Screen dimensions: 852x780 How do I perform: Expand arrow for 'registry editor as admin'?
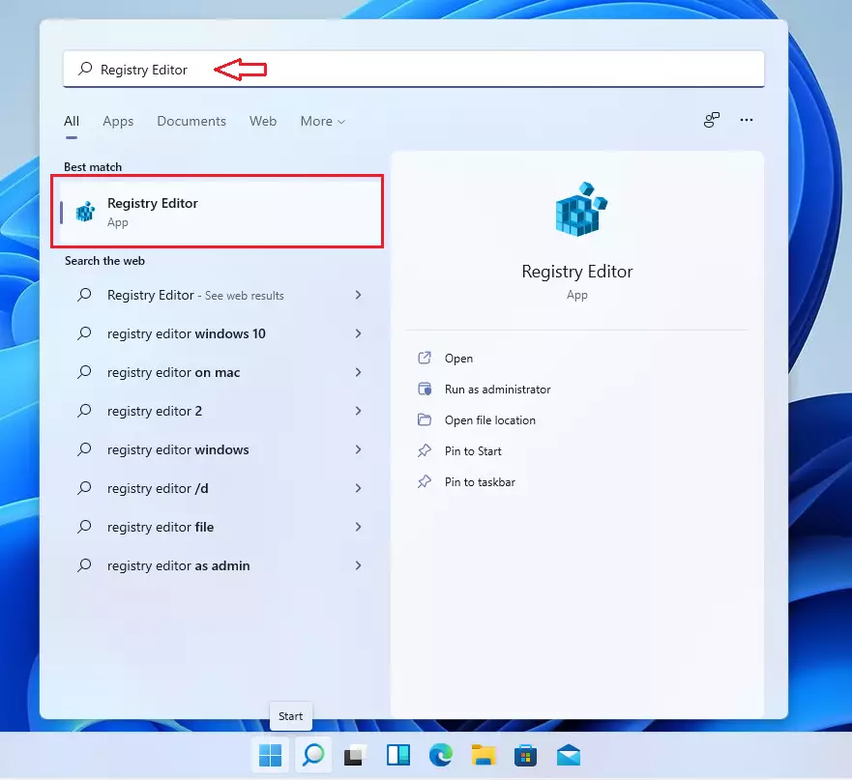(358, 565)
